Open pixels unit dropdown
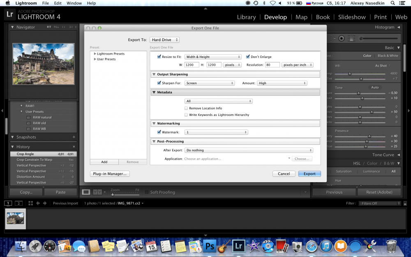 tap(232, 65)
